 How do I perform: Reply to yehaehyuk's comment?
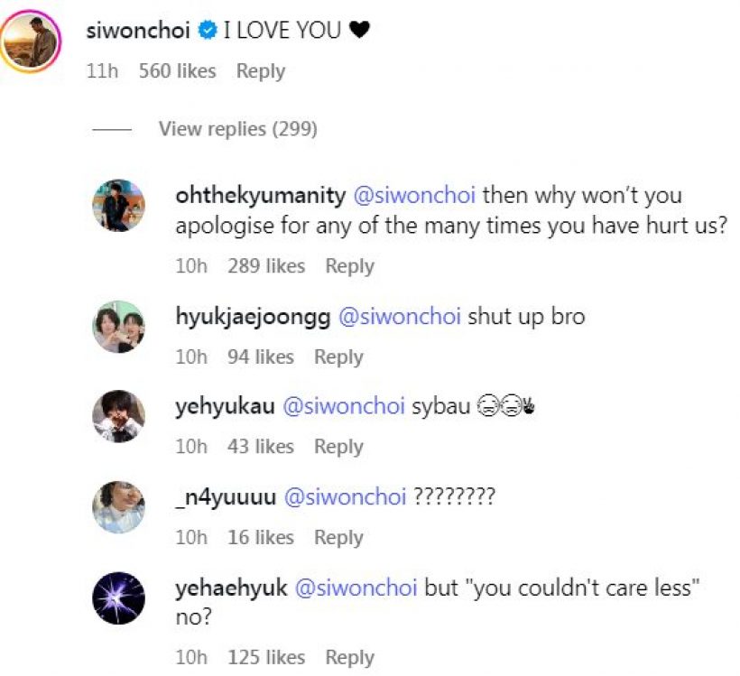(350, 657)
